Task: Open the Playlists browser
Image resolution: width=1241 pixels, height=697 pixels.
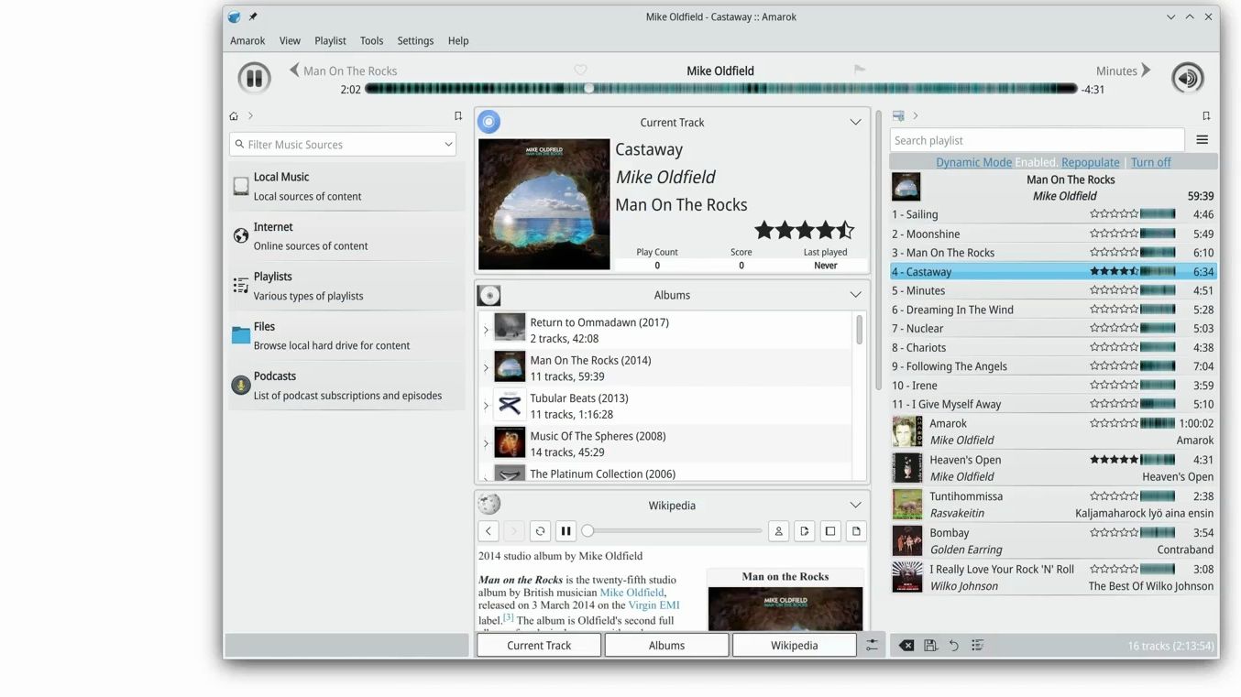Action: click(346, 286)
